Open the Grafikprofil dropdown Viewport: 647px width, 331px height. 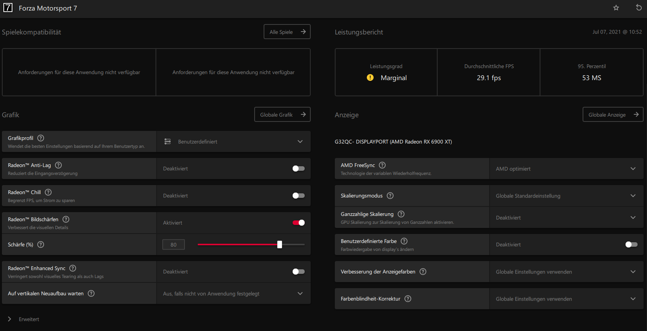pyautogui.click(x=233, y=142)
